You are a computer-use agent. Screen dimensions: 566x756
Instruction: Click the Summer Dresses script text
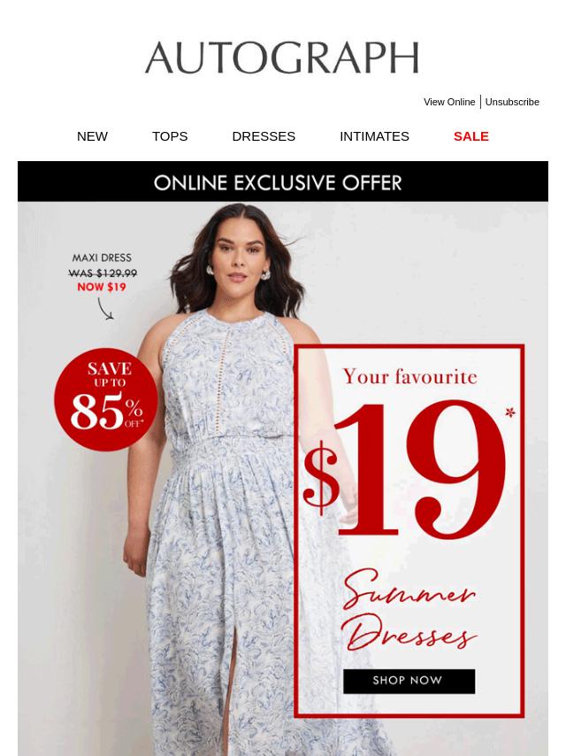(x=409, y=610)
